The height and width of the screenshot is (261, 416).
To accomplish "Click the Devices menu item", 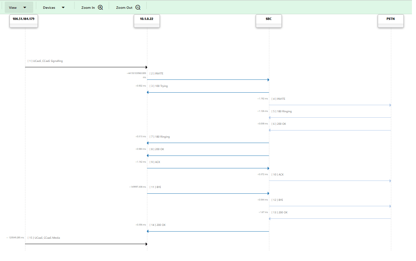I will (49, 7).
